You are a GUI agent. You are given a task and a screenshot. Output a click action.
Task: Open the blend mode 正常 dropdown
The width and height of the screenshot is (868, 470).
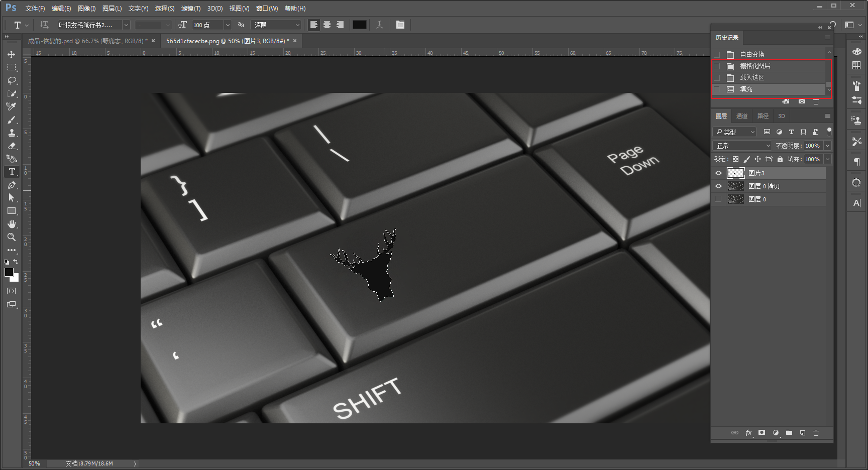pyautogui.click(x=742, y=146)
